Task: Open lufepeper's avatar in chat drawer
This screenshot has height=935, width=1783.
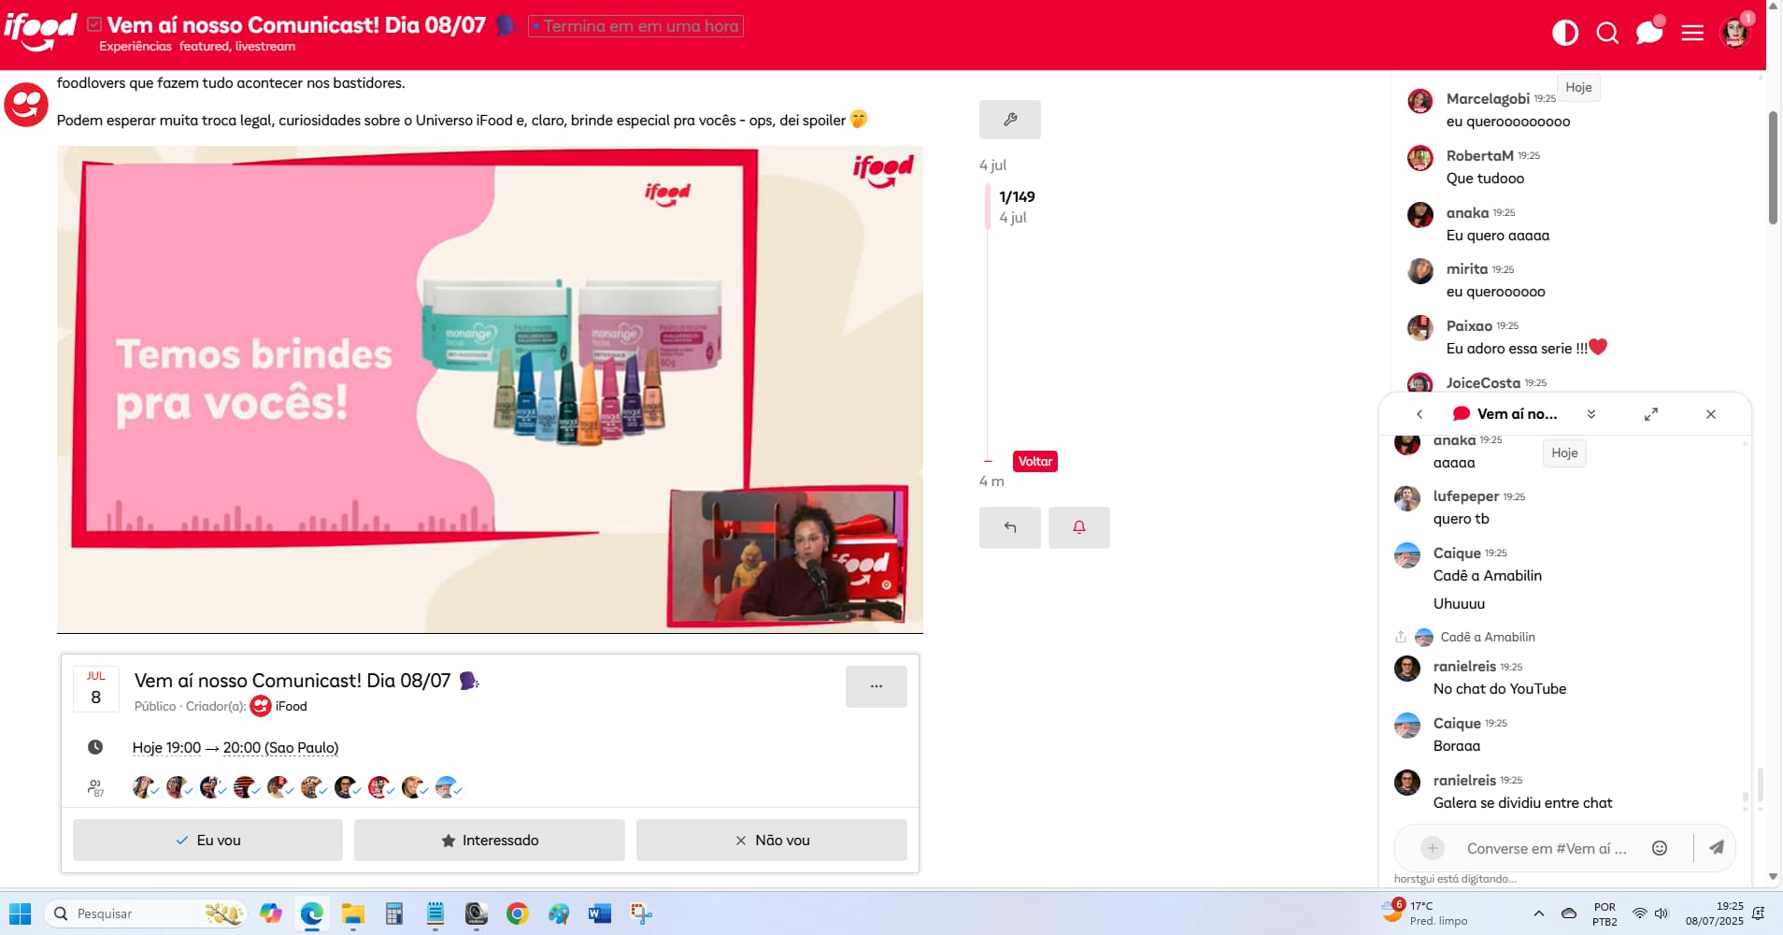Action: tap(1407, 498)
